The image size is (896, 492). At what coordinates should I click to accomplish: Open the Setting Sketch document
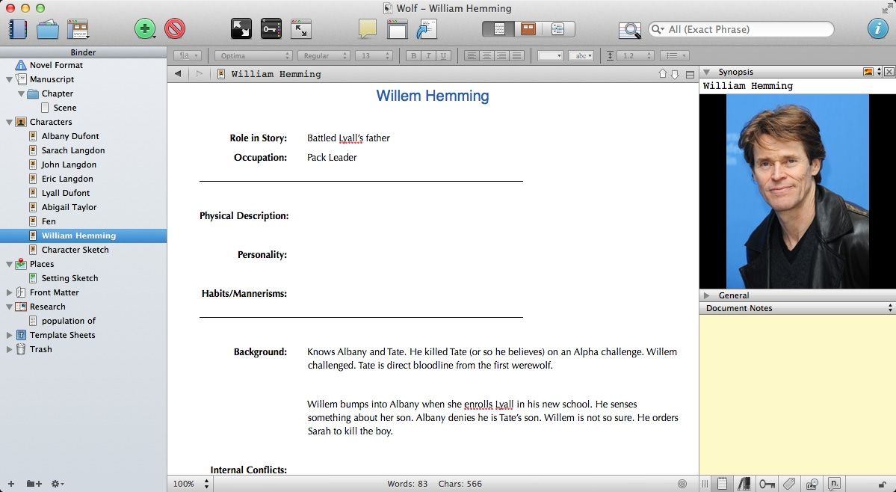69,278
